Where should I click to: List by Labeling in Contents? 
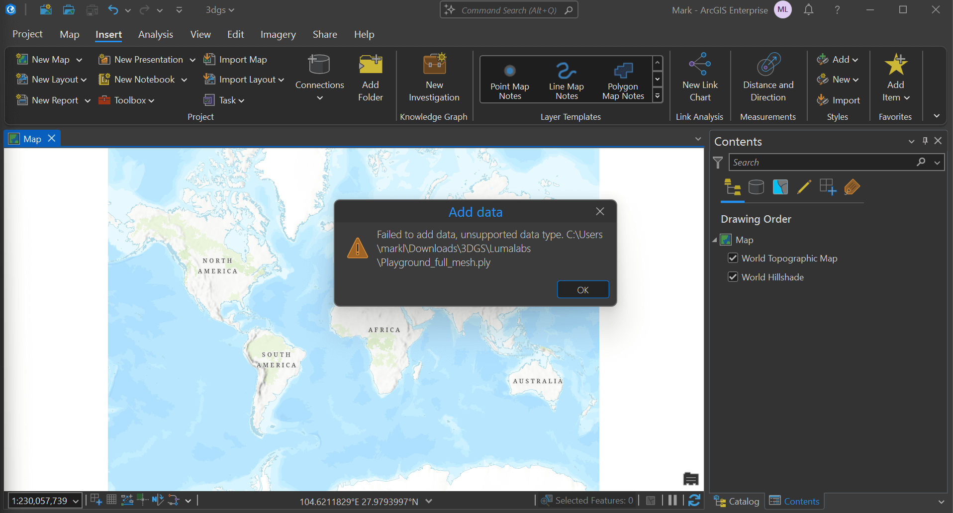tap(852, 187)
